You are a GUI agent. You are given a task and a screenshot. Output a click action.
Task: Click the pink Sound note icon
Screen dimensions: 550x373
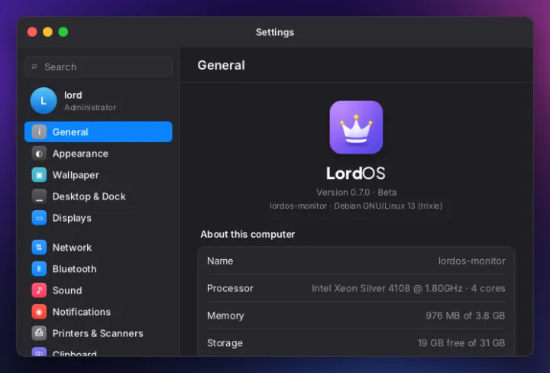39,290
